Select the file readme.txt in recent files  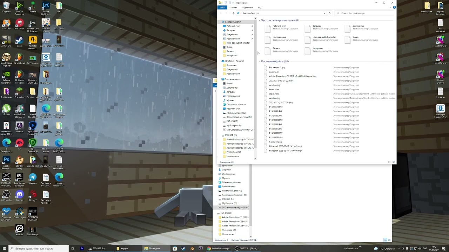click(274, 72)
